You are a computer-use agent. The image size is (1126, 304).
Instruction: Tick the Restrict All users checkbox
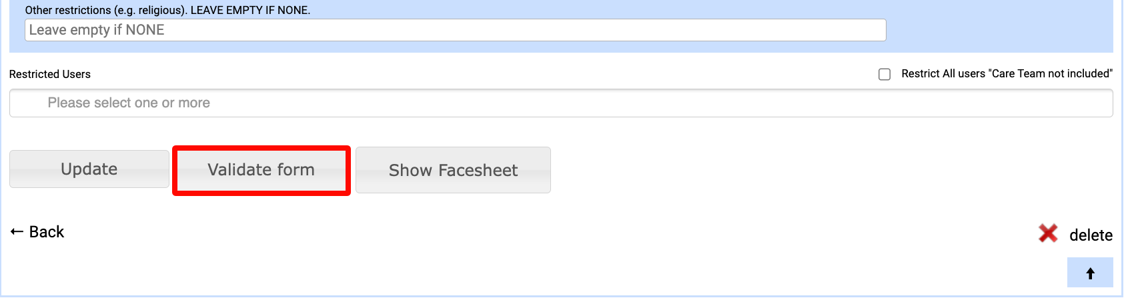coord(885,74)
